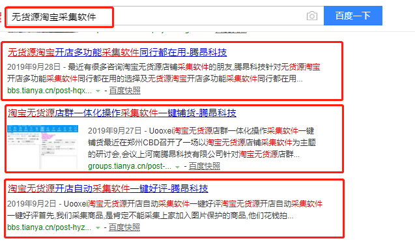
Task: Open result 淘宝无货源开店自动采集软件一键好评
Action: (x=108, y=189)
